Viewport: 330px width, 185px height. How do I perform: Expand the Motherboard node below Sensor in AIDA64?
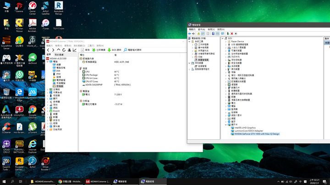(48, 90)
